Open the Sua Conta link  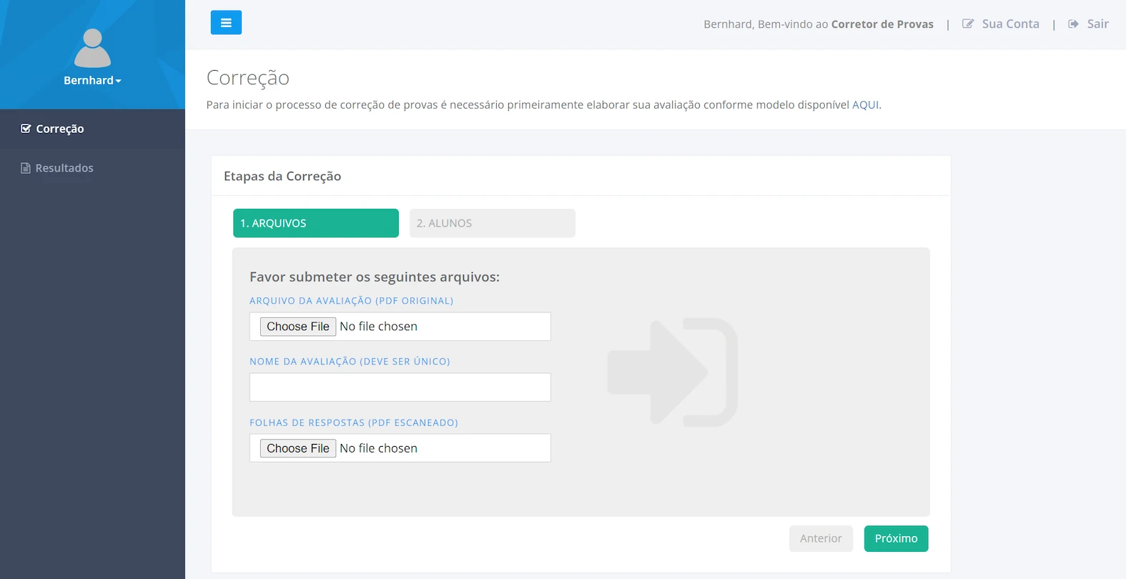pyautogui.click(x=1010, y=24)
